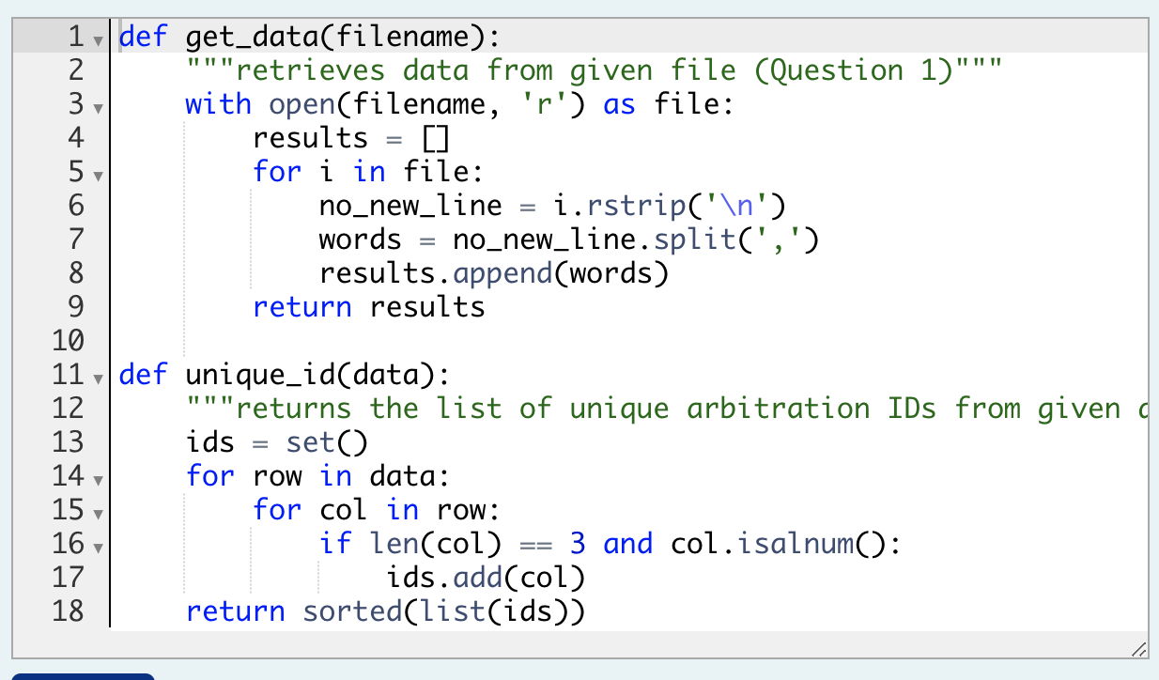
Task: Collapse the unique_id function fold arrow on line 11
Action: [x=98, y=378]
